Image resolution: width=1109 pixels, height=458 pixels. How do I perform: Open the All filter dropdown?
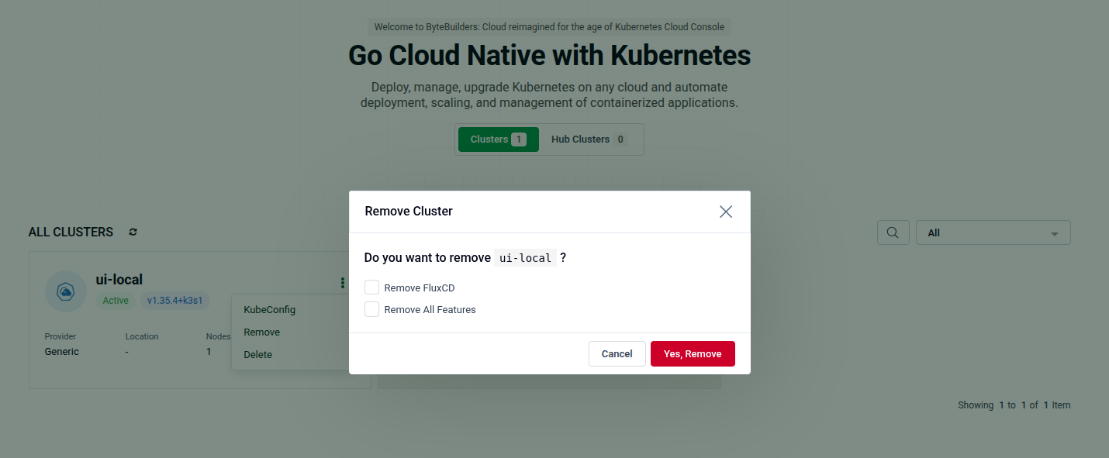click(x=993, y=232)
